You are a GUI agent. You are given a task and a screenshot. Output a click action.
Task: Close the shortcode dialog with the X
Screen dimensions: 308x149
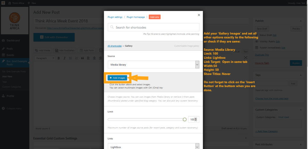click(199, 15)
